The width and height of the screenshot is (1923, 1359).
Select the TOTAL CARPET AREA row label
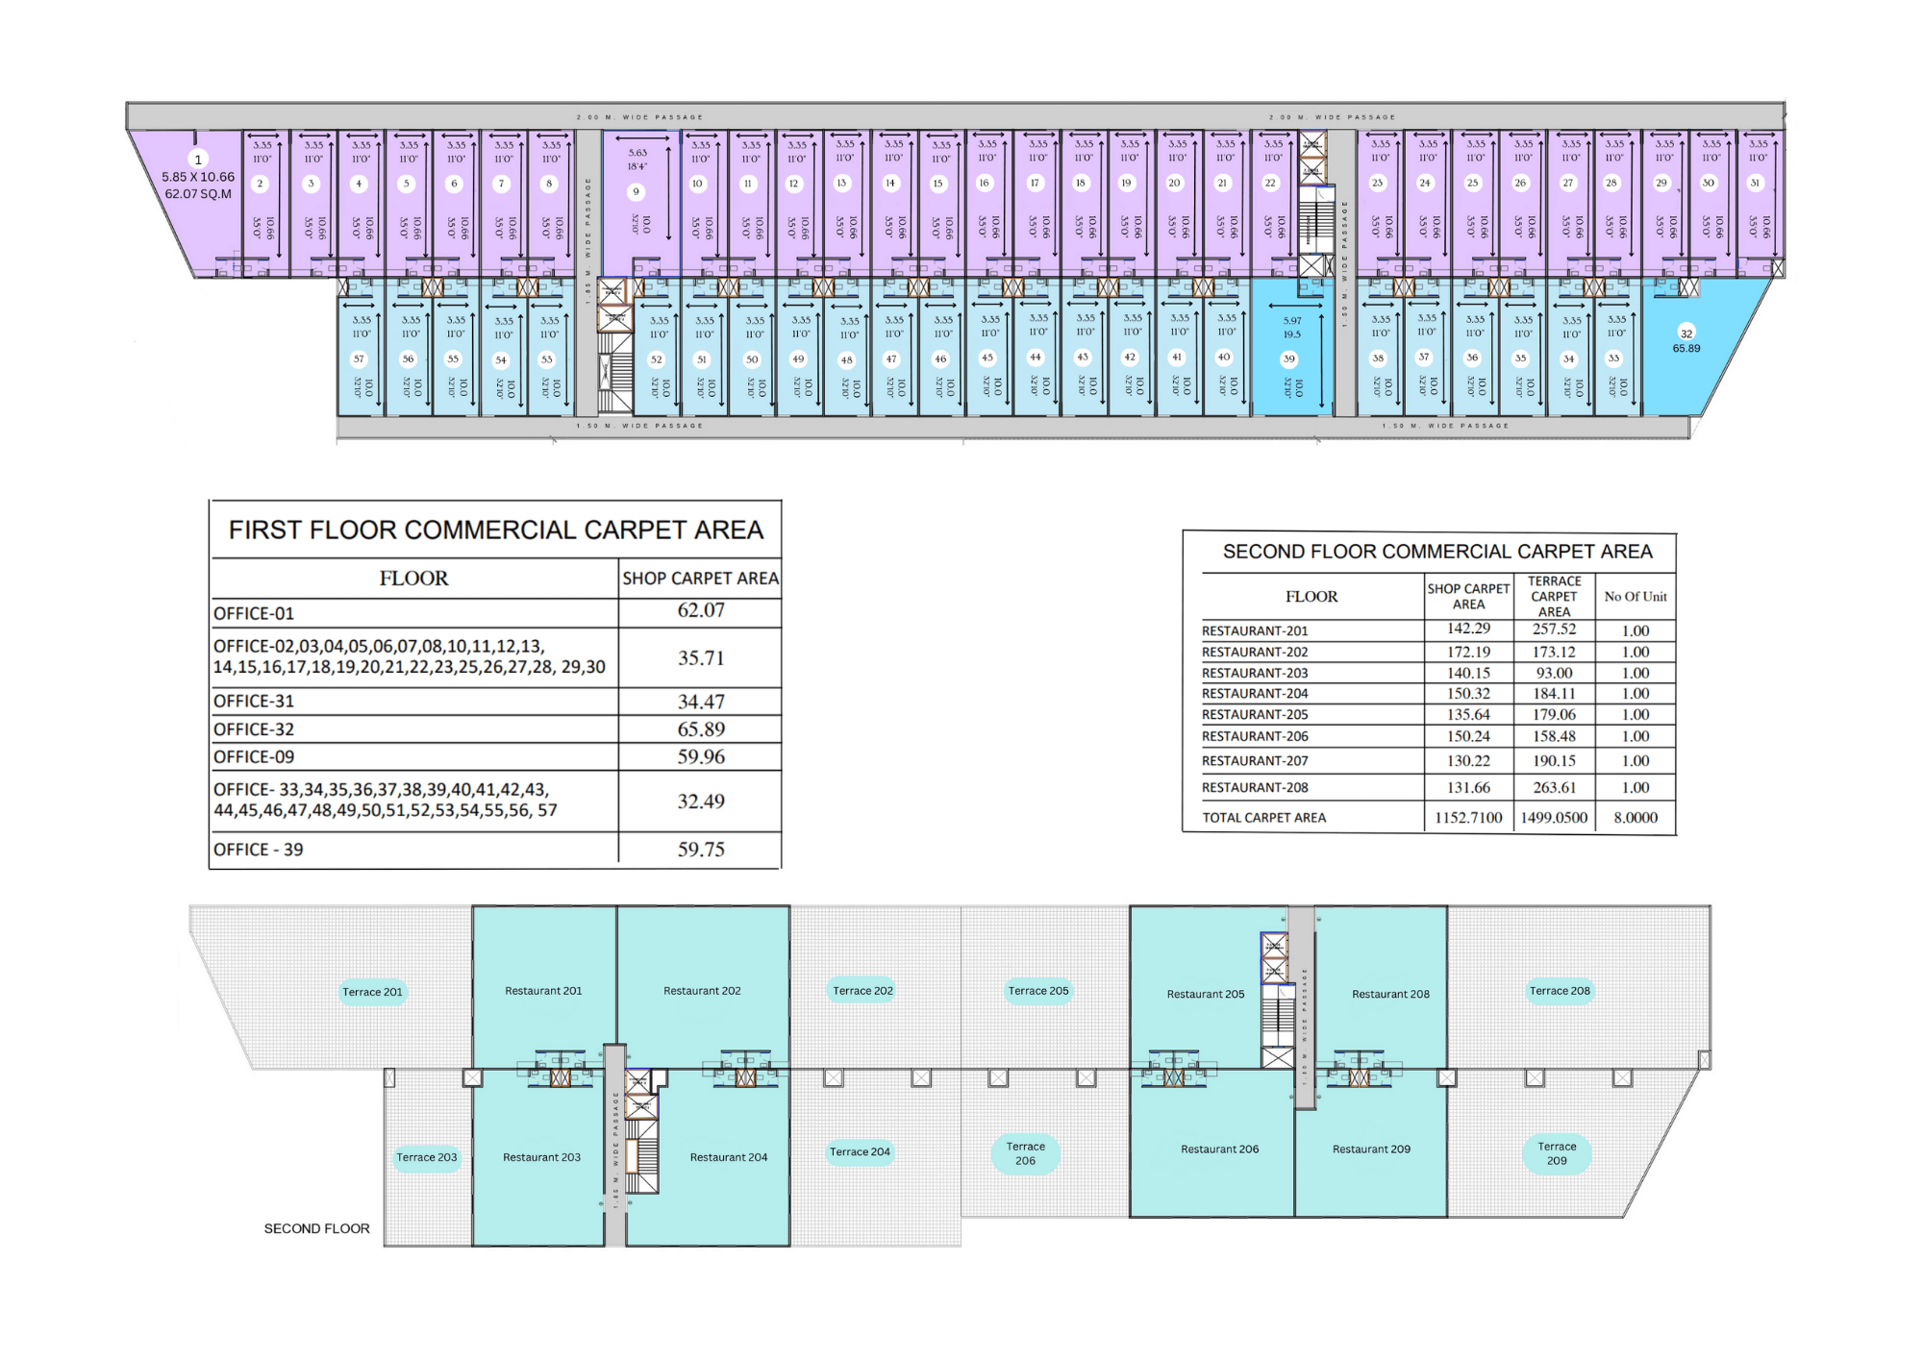[x=1263, y=818]
